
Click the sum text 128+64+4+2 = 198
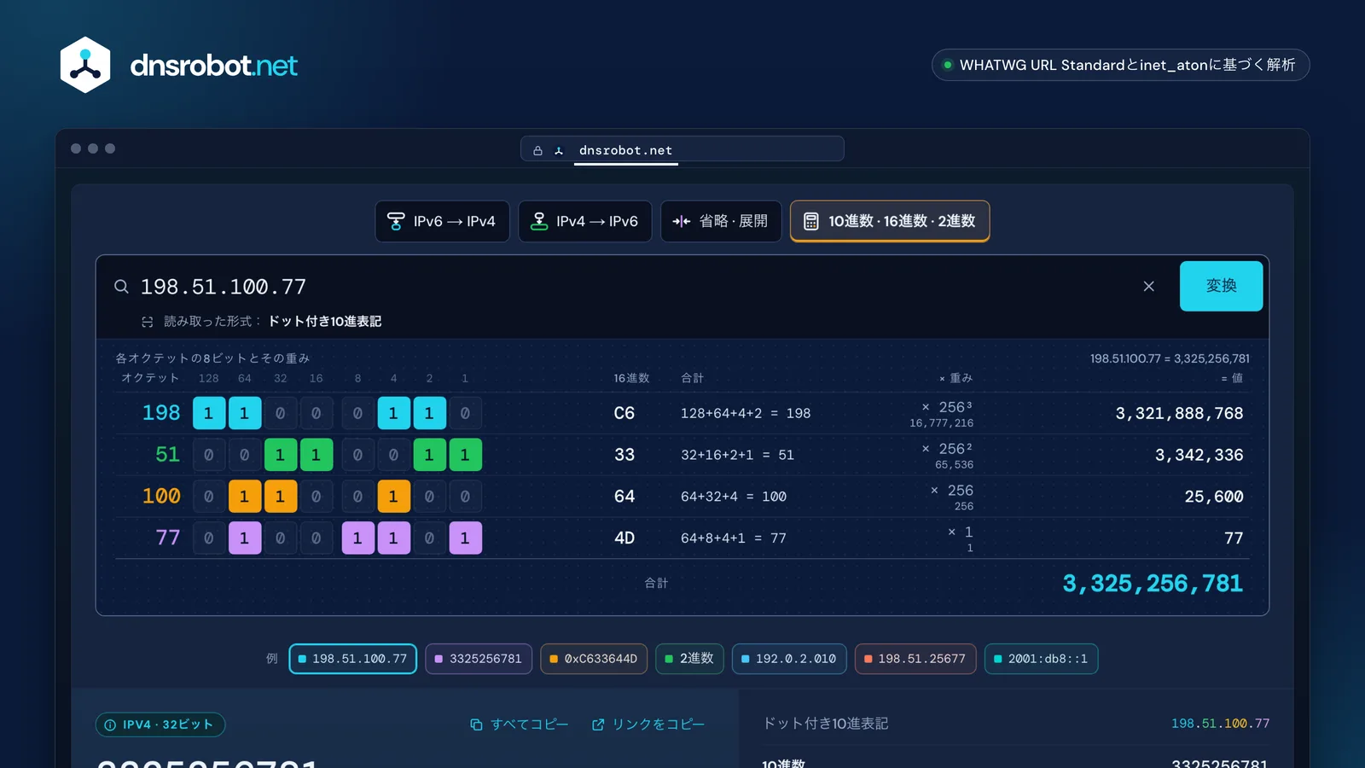tap(746, 413)
